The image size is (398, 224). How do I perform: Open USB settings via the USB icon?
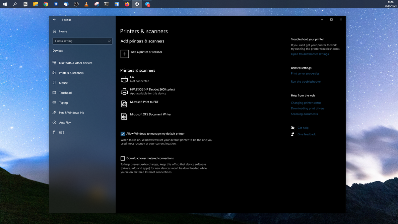click(x=54, y=132)
